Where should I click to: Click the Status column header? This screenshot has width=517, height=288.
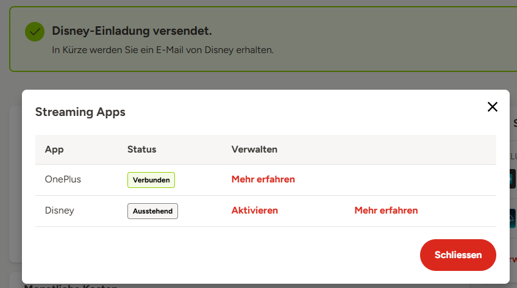(141, 149)
